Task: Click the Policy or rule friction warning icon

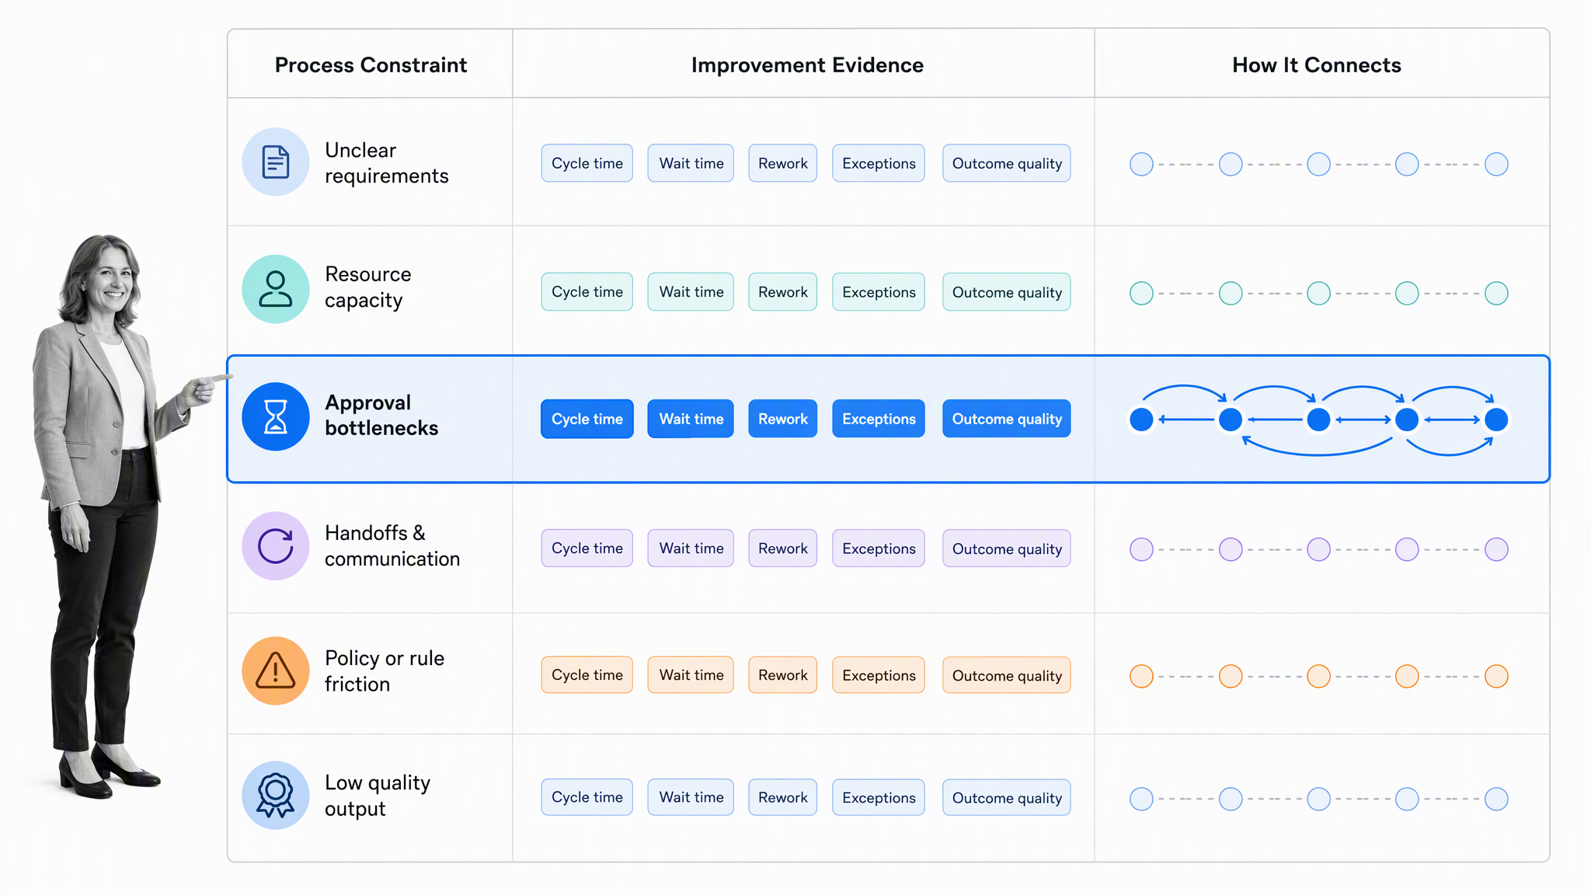Action: pos(276,670)
